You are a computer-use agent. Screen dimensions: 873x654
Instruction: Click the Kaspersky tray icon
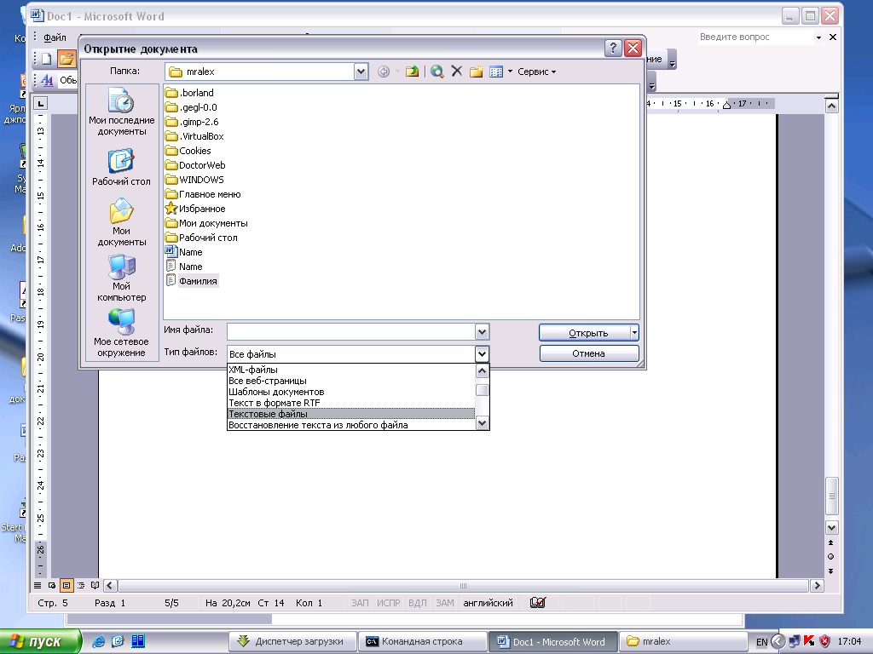pyautogui.click(x=810, y=641)
